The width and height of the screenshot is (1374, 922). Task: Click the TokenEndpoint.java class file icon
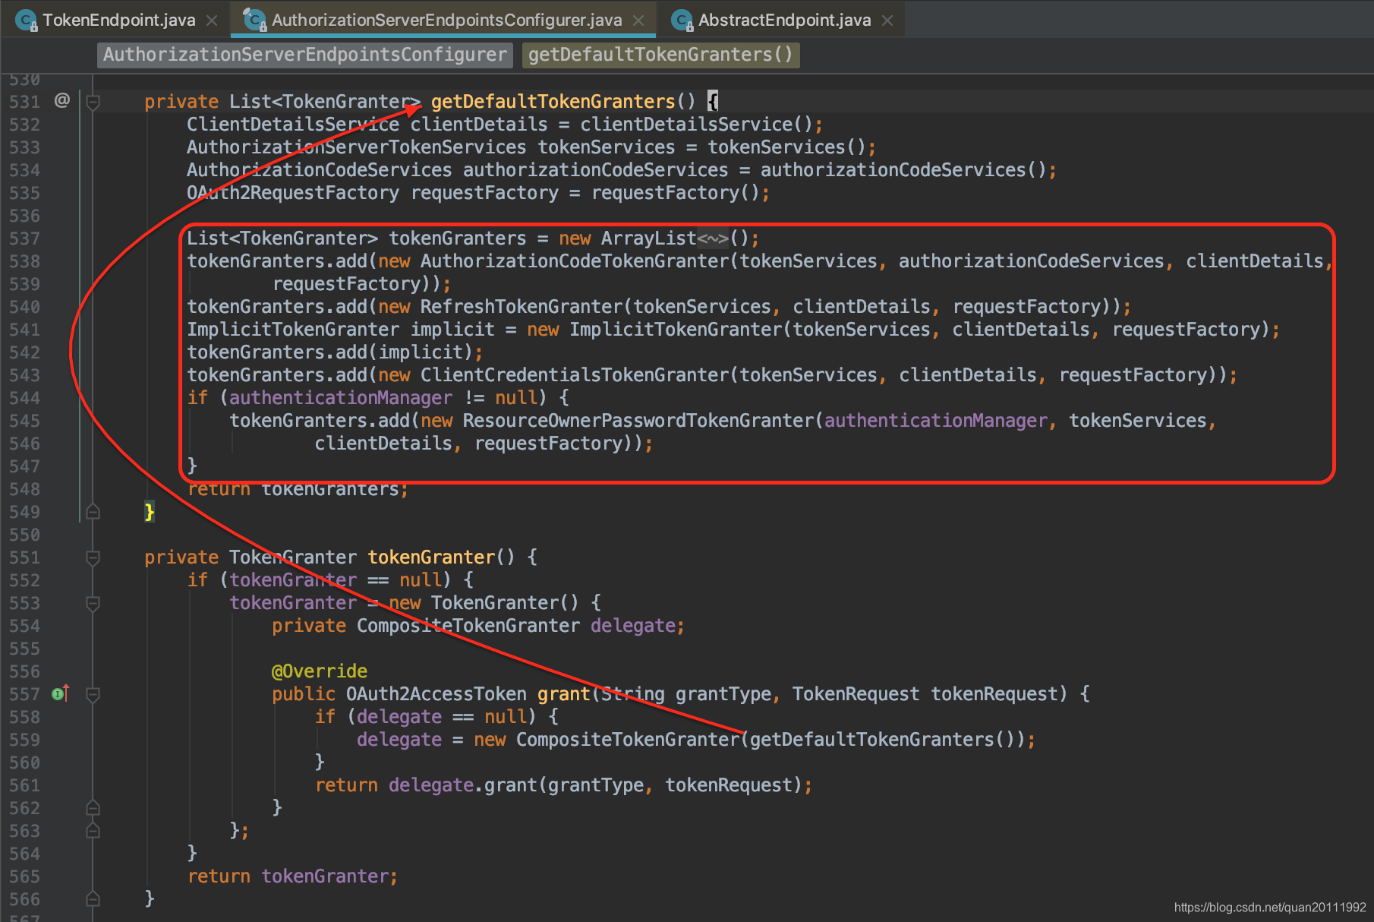coord(26,21)
